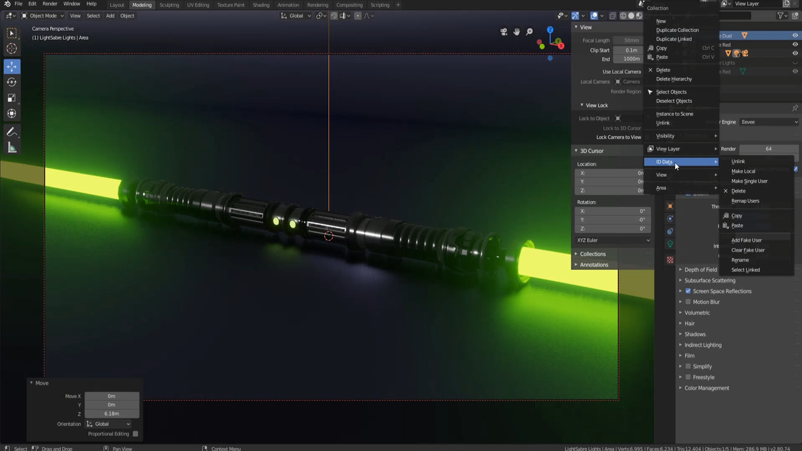Enable the Motion Blur checkbox
Viewport: 802px width, 451px height.
pos(688,302)
